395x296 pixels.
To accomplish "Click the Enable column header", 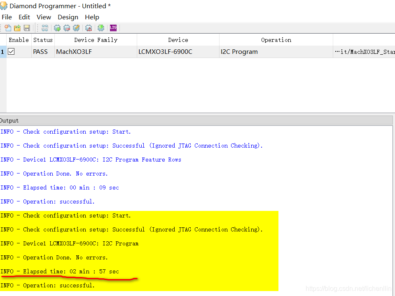I will coord(19,40).
